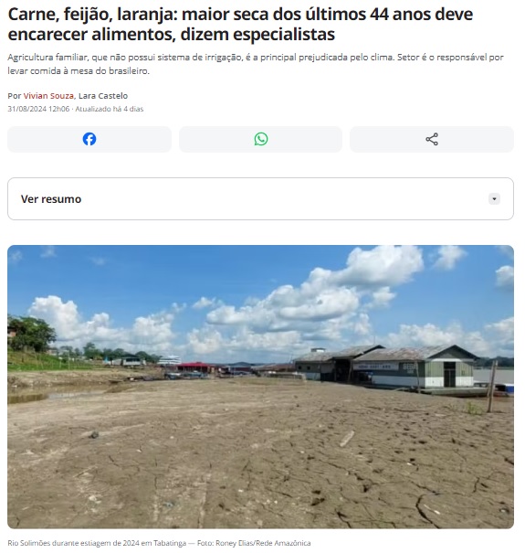The width and height of the screenshot is (525, 553).
Task: Share the article via WhatsApp
Action: point(261,139)
